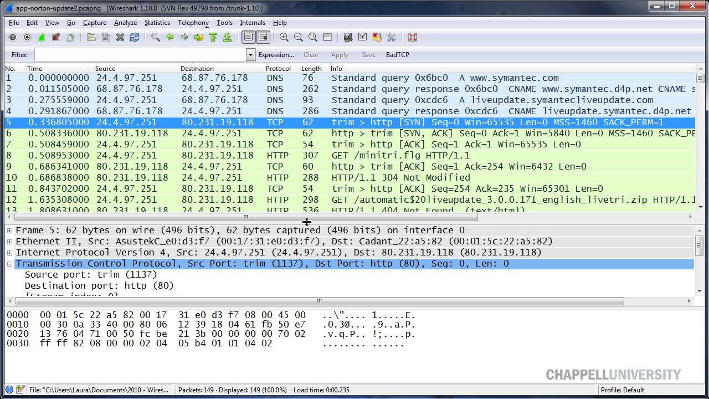
Task: Sort by the Destination column header
Action: coord(197,69)
